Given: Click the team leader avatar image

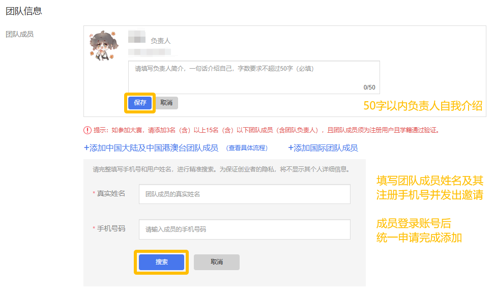Looking at the screenshot, I should (102, 46).
